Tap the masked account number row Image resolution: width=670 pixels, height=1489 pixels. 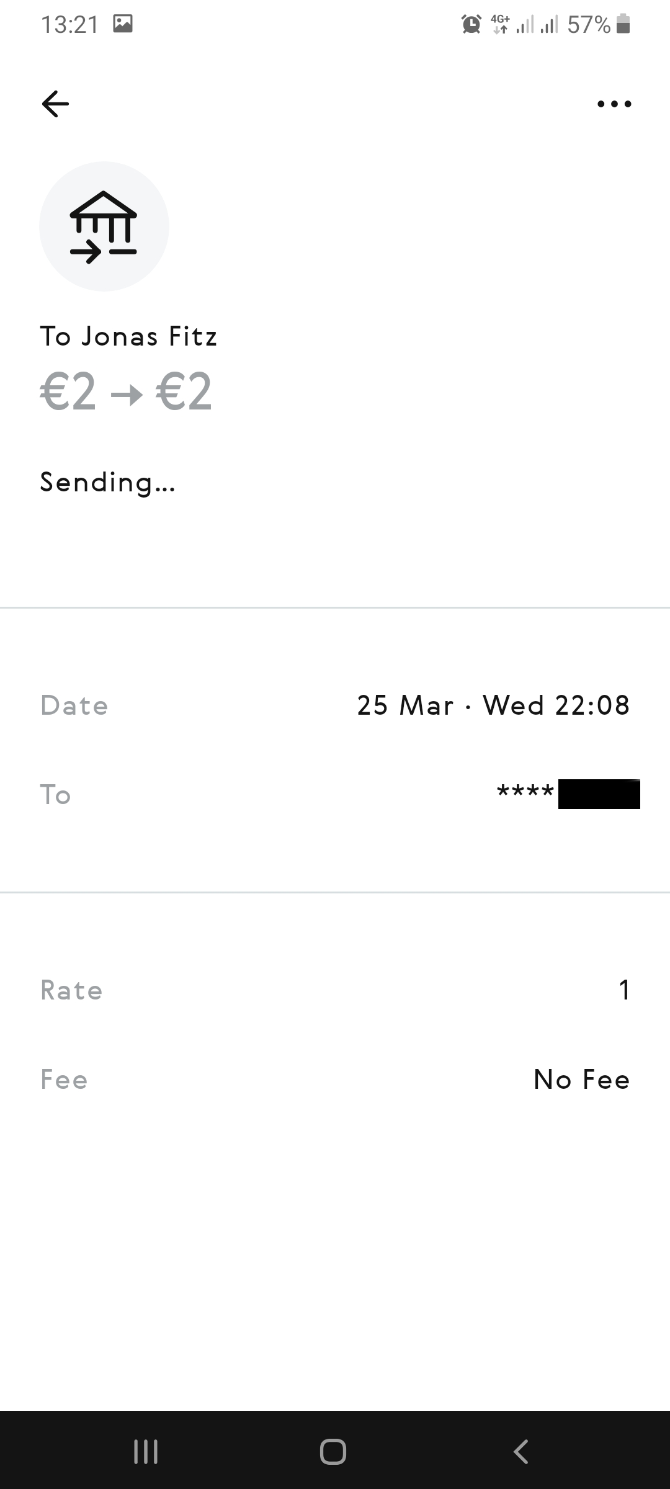point(568,794)
